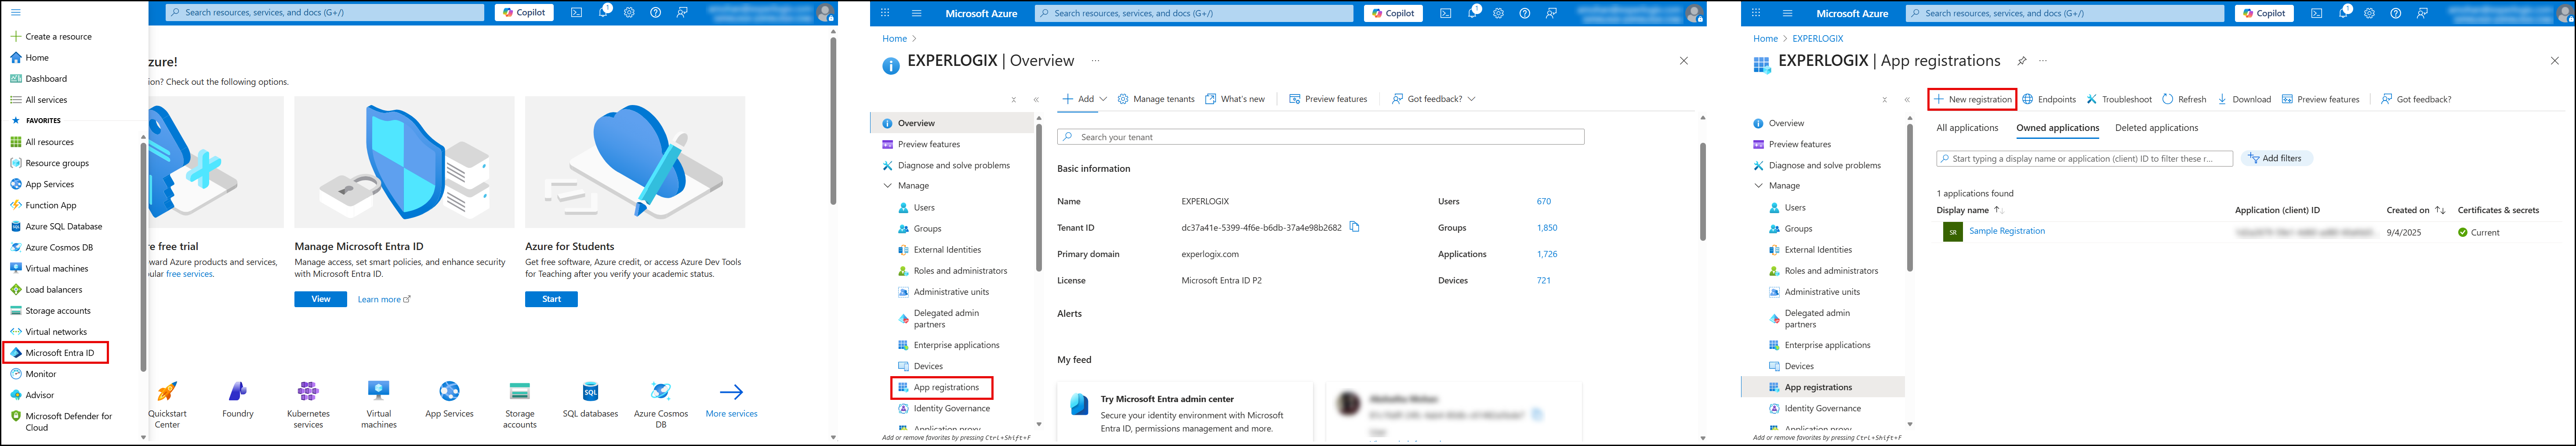Image resolution: width=2576 pixels, height=446 pixels.
Task: Click the Home breadcrumb on the Overview page
Action: pyautogui.click(x=894, y=39)
